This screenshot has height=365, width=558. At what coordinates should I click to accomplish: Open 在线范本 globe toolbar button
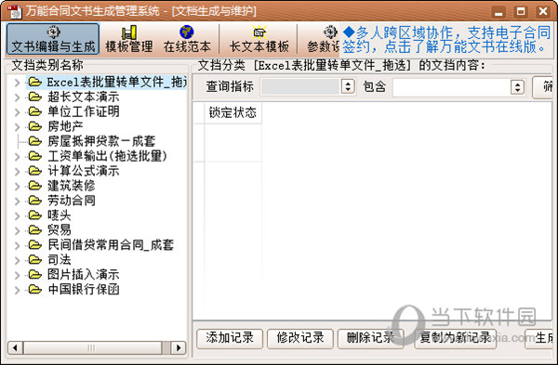pos(187,39)
